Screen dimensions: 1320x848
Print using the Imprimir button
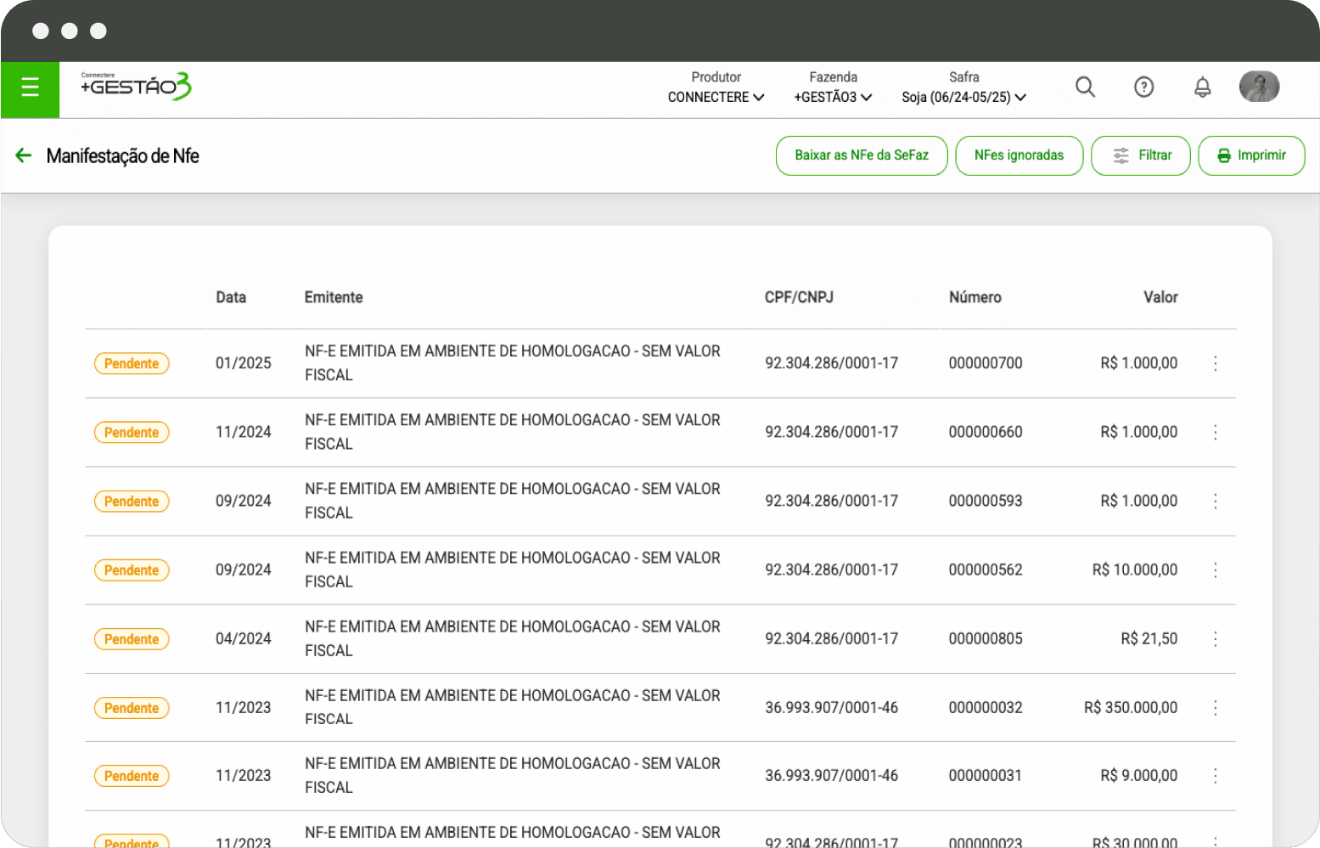coord(1250,155)
